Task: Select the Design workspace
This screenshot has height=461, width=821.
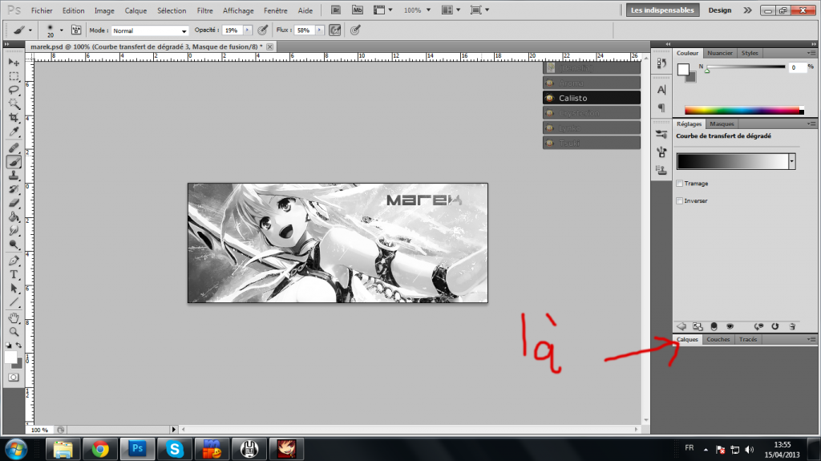Action: 720,10
